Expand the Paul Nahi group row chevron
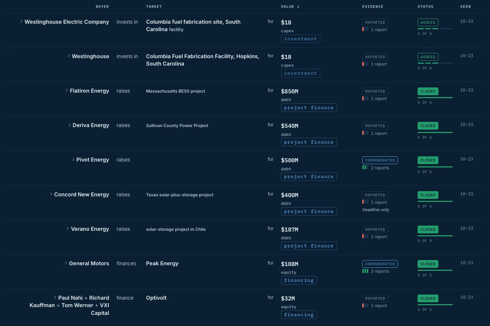This screenshot has width=490, height=326. point(55,298)
